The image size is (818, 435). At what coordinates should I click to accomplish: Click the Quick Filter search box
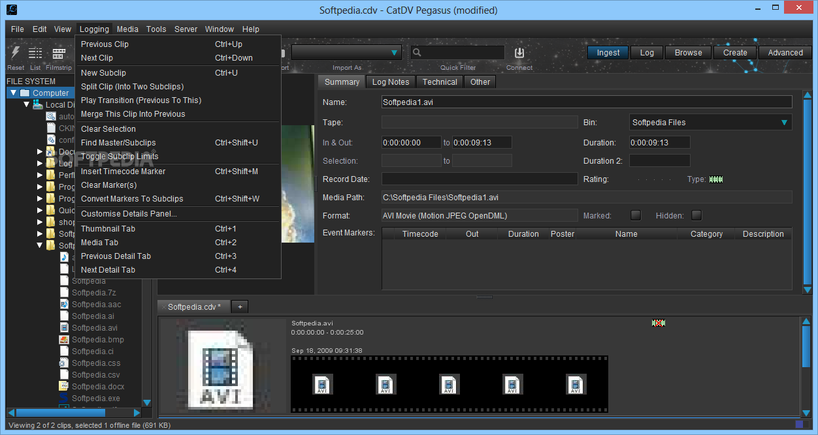[457, 53]
